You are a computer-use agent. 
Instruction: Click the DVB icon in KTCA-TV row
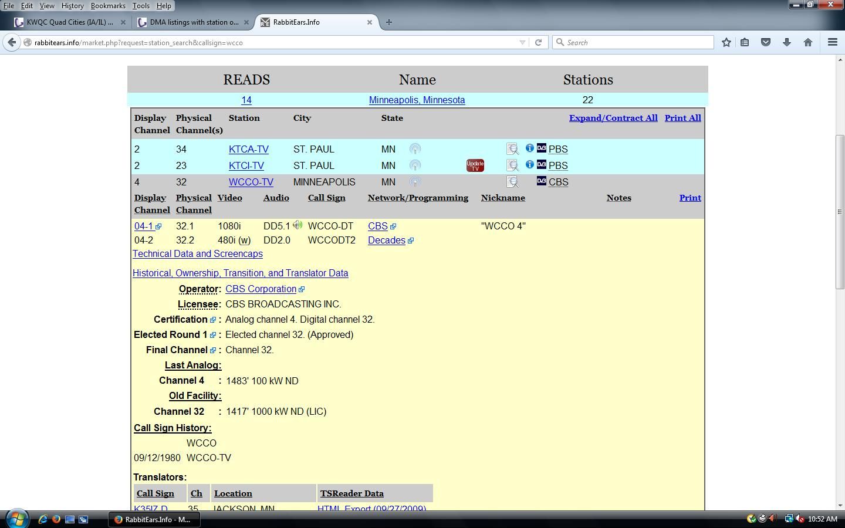point(542,148)
